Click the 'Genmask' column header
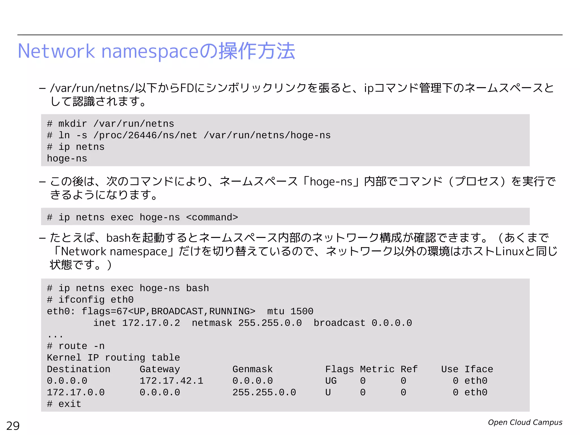The image size is (580, 435). 253,369
